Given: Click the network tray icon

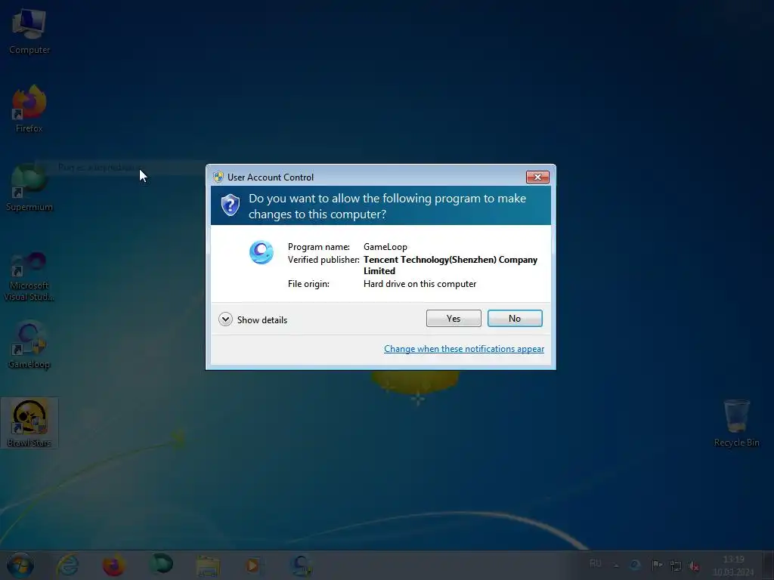Looking at the screenshot, I should click(675, 565).
